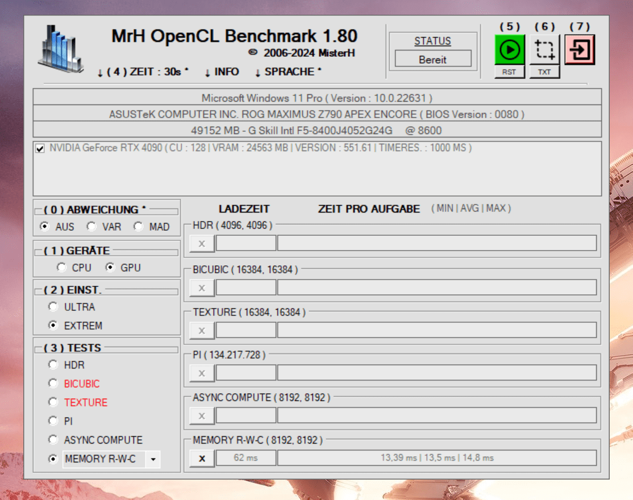The width and height of the screenshot is (633, 500).
Task: Exit the benchmark via pink exit icon
Action: (580, 49)
